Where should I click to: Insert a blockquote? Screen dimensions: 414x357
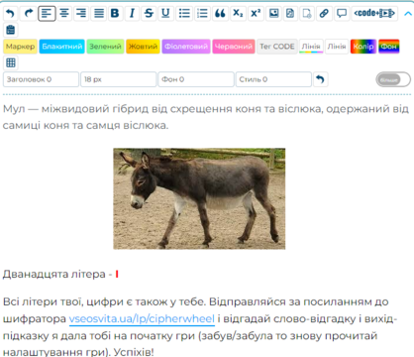(x=220, y=14)
